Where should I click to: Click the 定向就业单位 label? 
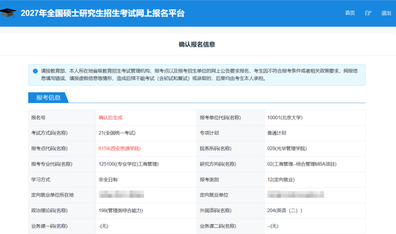click(x=214, y=195)
